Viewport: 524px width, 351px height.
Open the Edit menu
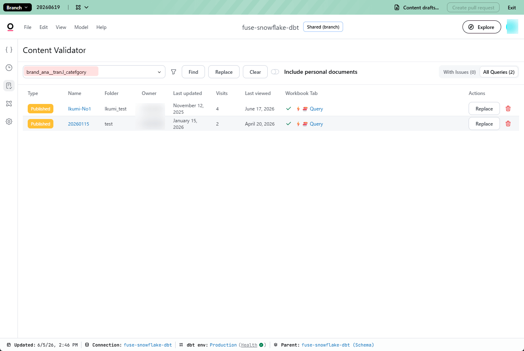44,27
